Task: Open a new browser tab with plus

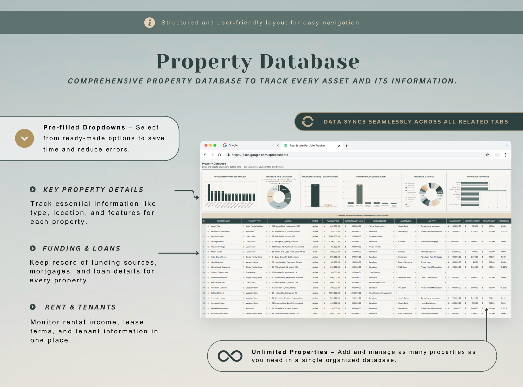Action: [347, 146]
